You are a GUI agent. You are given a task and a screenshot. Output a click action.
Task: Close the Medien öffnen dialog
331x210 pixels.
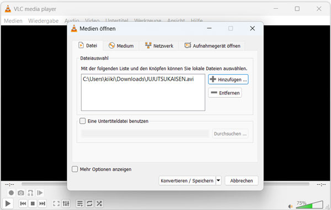pos(253,28)
